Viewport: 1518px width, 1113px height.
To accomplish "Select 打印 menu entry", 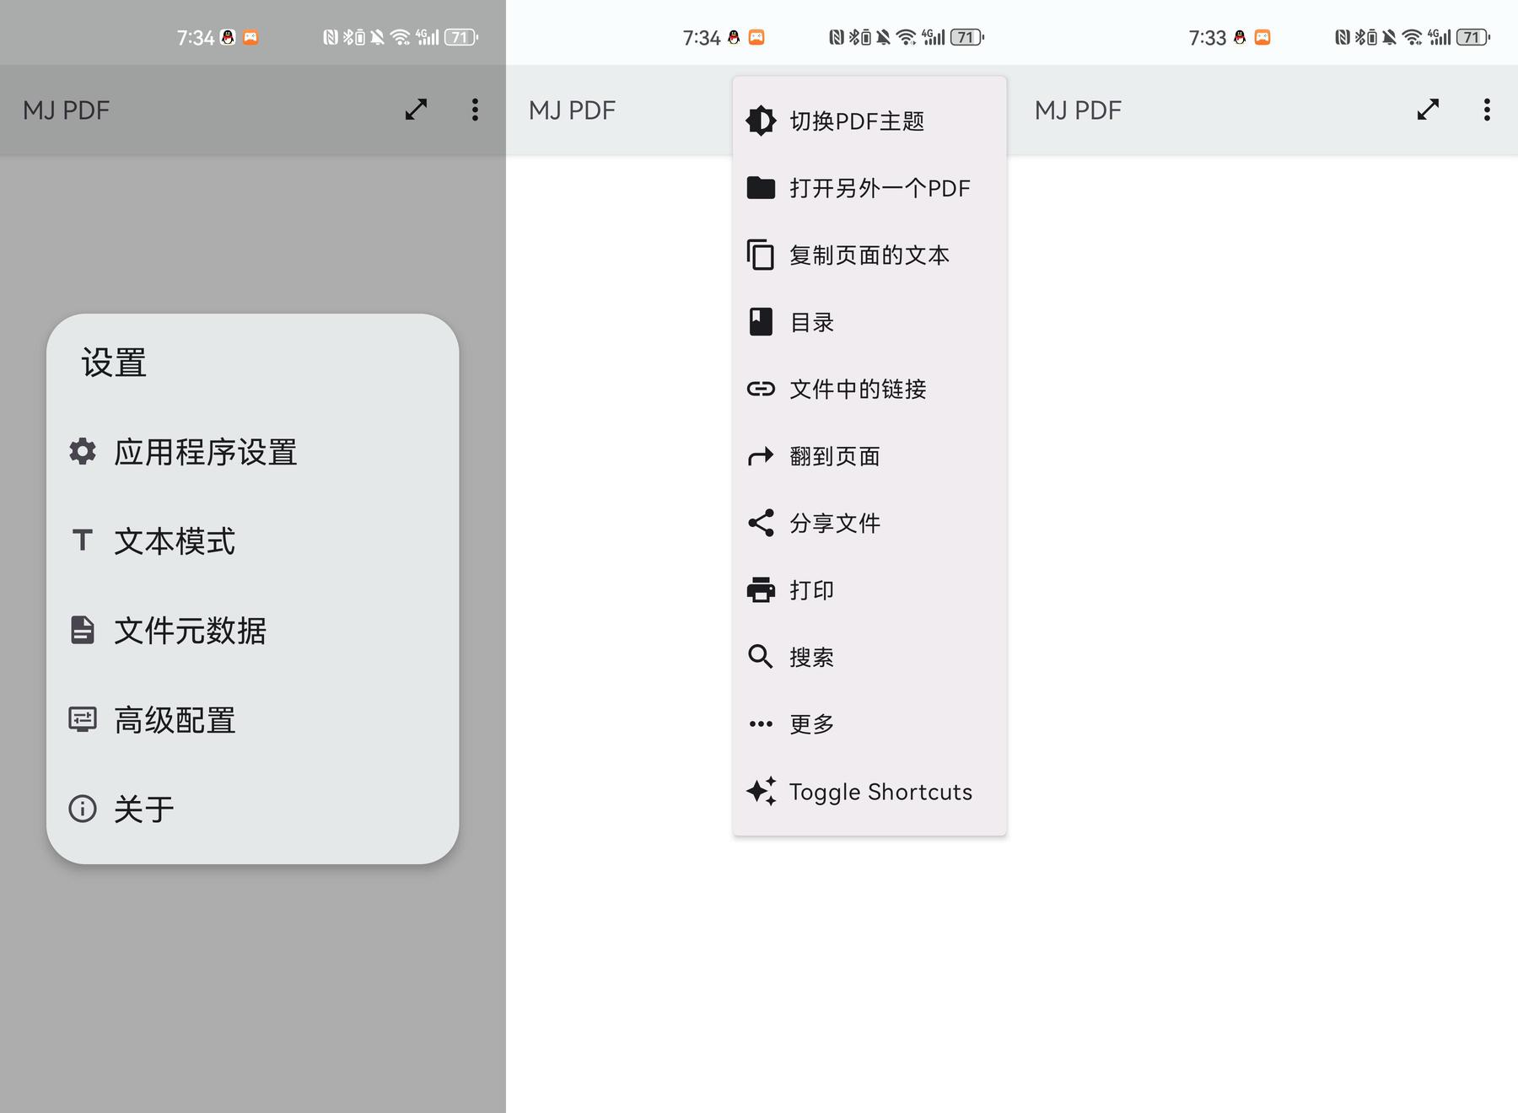I will (869, 589).
